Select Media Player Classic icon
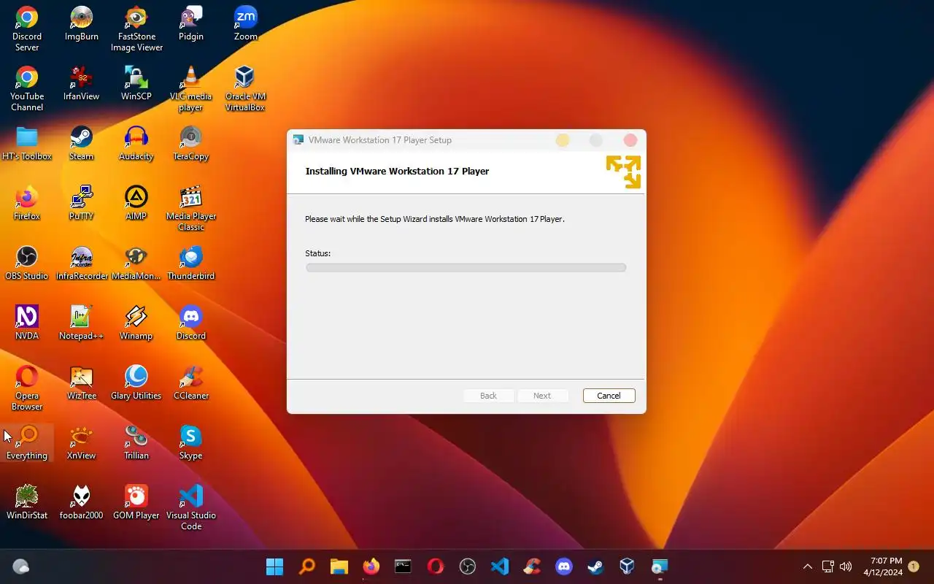Image resolution: width=934 pixels, height=584 pixels. point(190,208)
